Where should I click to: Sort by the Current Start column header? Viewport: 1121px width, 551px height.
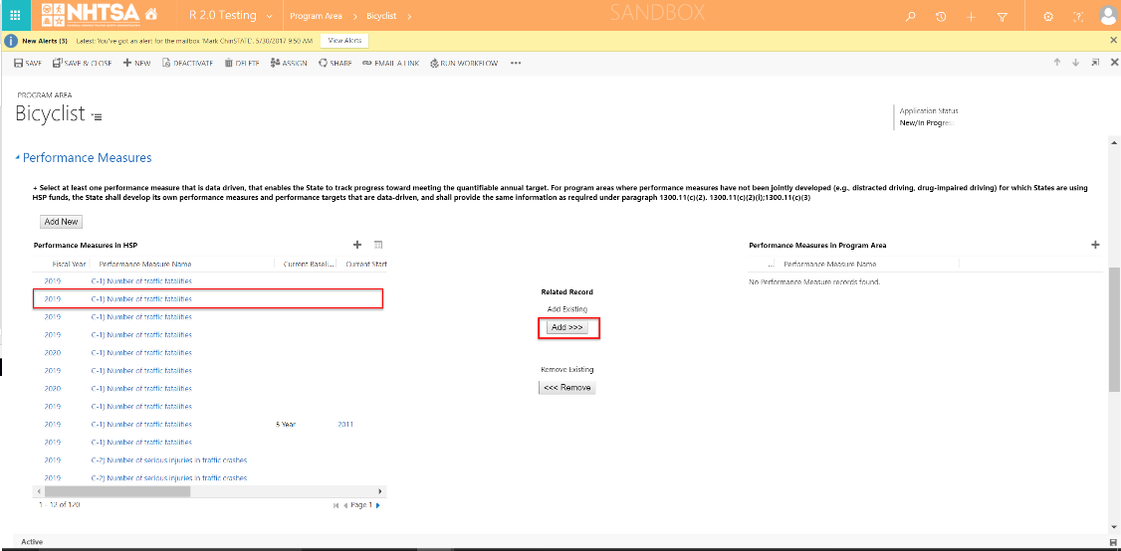(x=366, y=264)
